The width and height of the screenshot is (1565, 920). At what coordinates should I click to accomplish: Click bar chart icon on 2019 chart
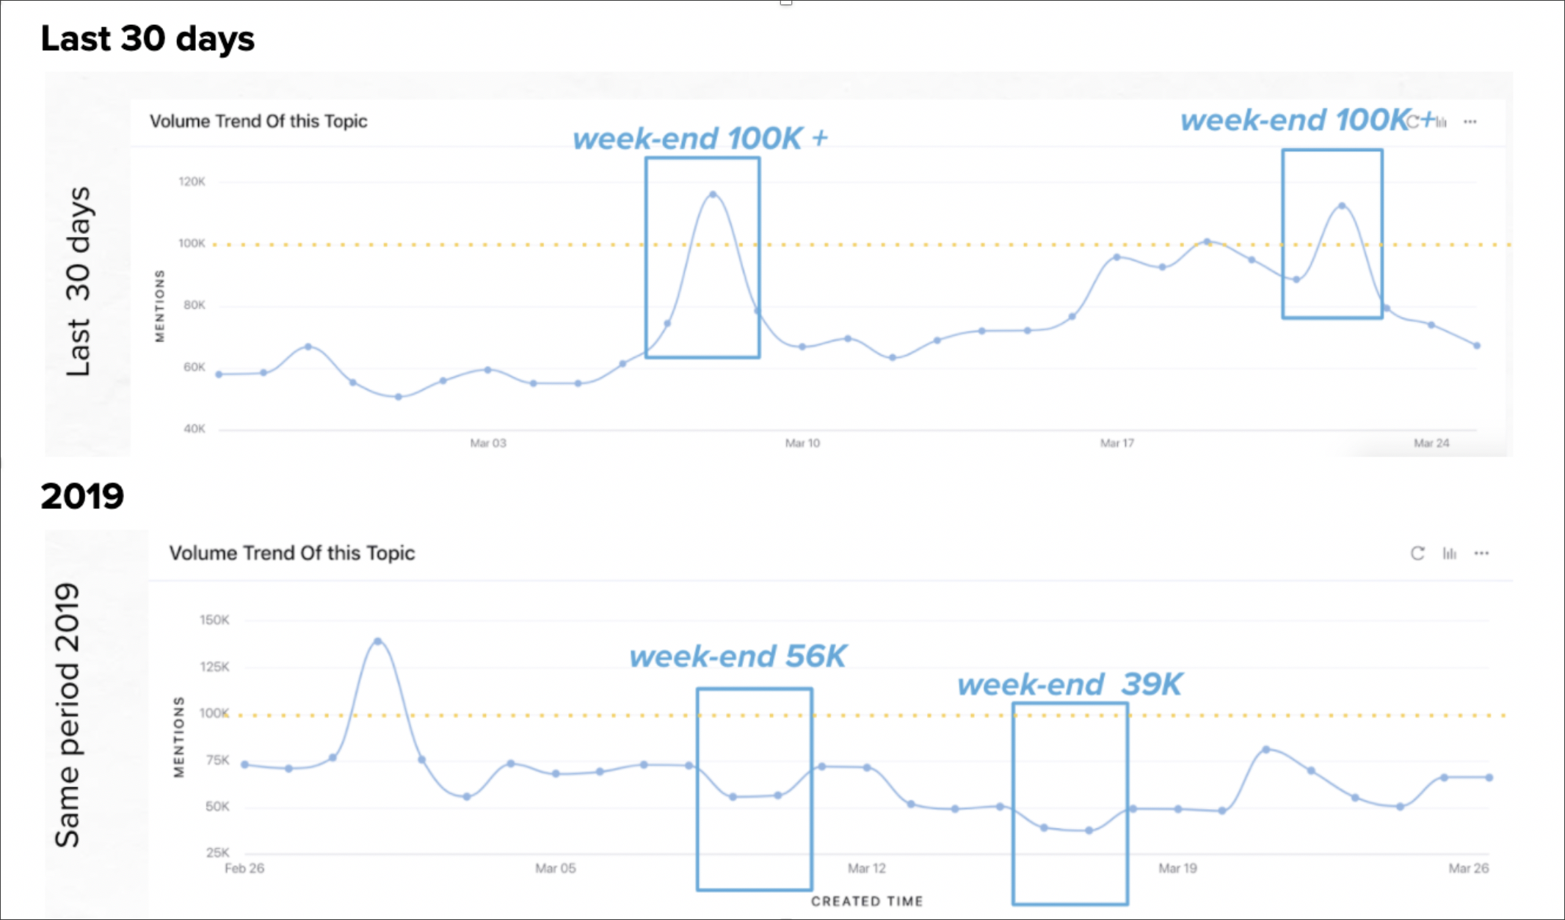click(1449, 553)
